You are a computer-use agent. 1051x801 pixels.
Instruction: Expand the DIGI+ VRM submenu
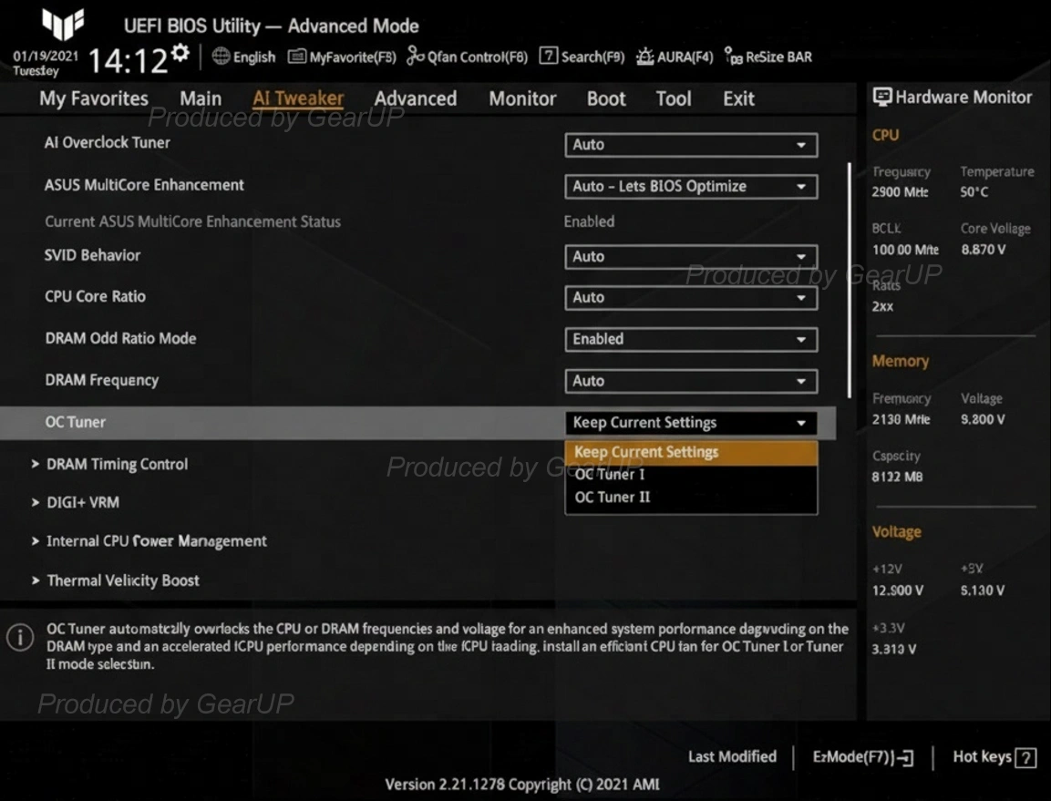click(76, 502)
